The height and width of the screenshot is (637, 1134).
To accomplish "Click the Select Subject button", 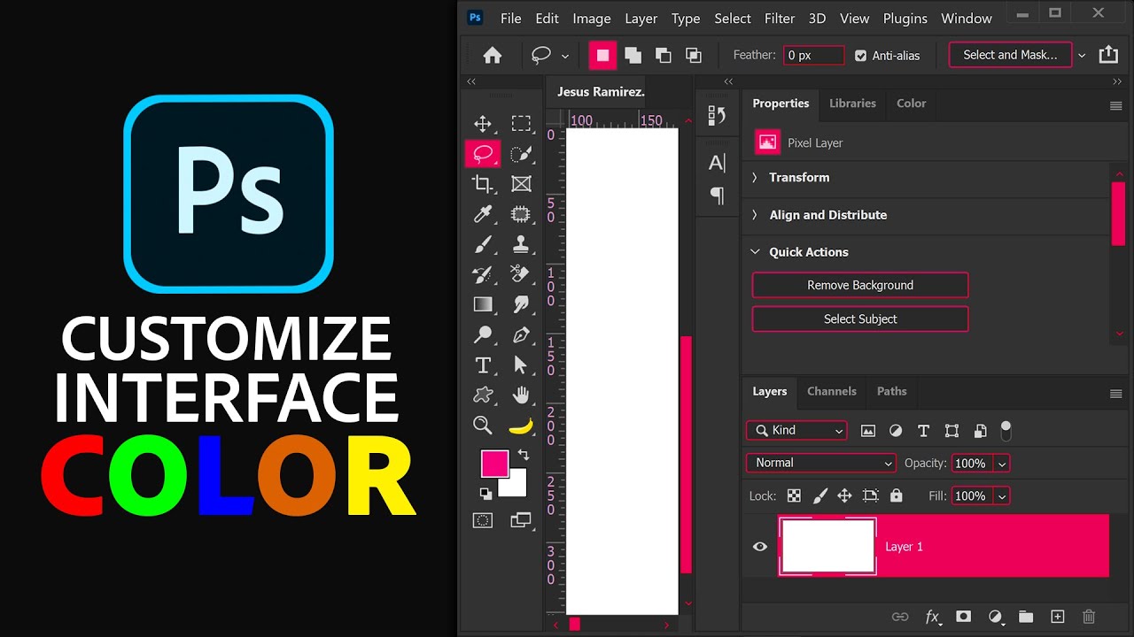I will point(860,318).
